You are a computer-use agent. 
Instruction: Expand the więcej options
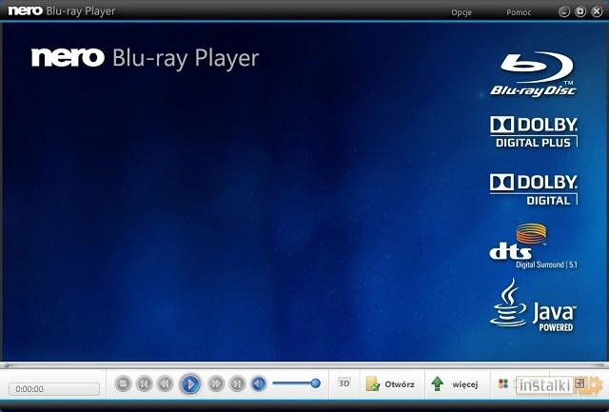click(x=455, y=384)
